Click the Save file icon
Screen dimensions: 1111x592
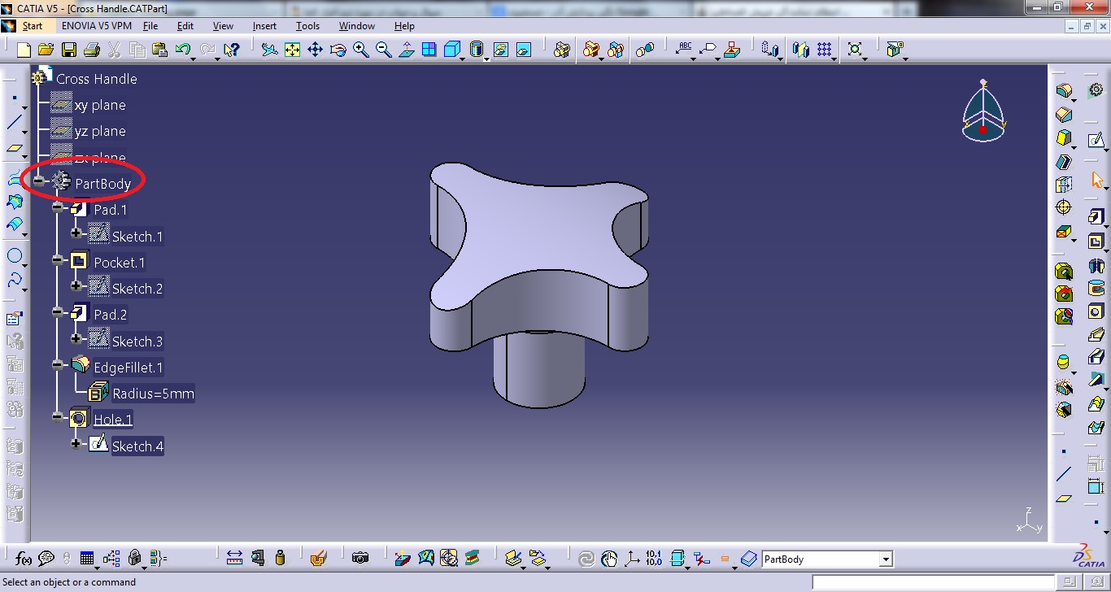click(69, 50)
